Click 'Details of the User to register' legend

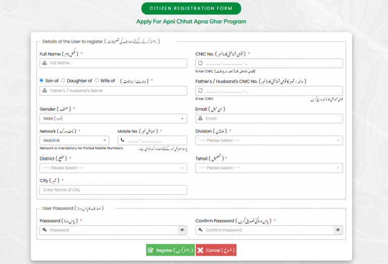pyautogui.click(x=101, y=41)
